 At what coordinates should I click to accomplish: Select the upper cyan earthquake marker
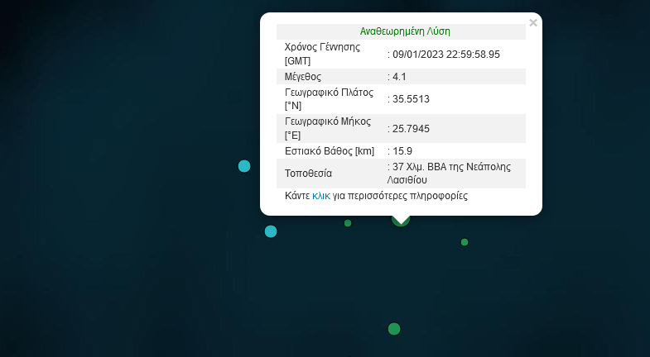click(x=244, y=166)
